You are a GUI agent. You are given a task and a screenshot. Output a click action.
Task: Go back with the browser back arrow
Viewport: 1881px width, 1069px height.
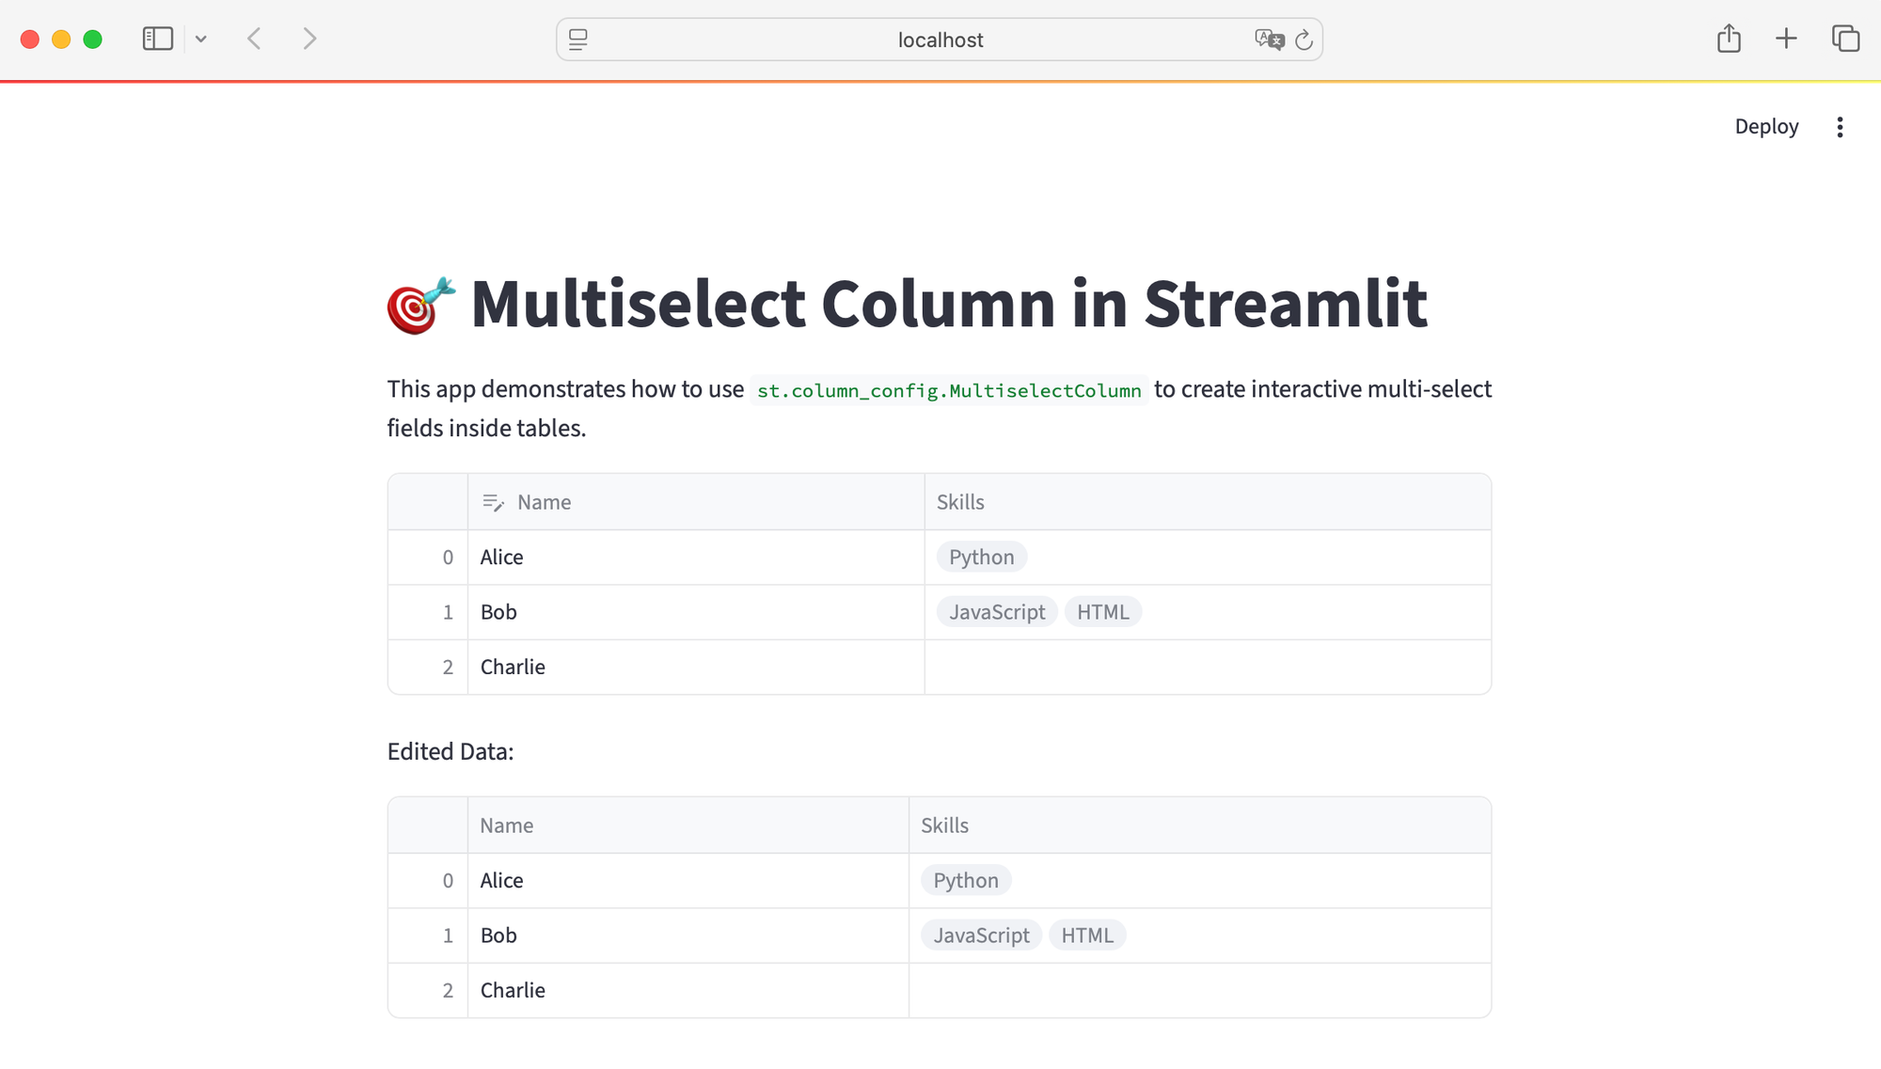(x=254, y=39)
